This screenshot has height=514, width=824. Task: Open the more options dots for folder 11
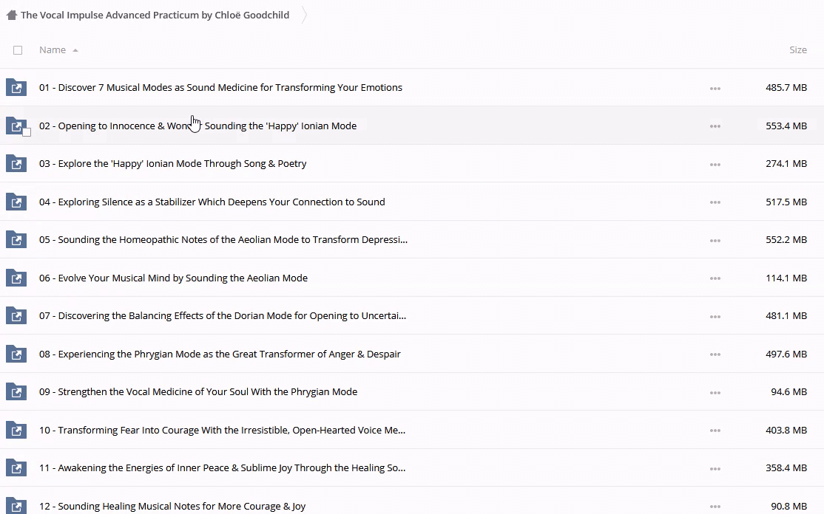(x=715, y=468)
